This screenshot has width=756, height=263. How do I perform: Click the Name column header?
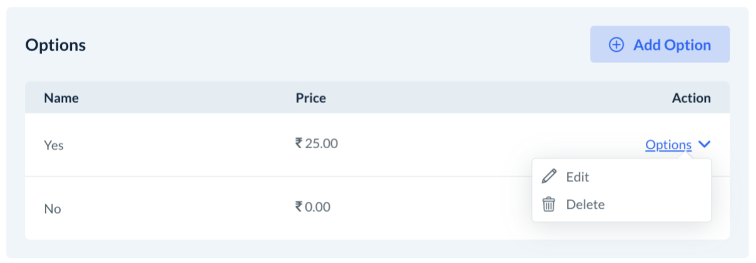pos(61,98)
